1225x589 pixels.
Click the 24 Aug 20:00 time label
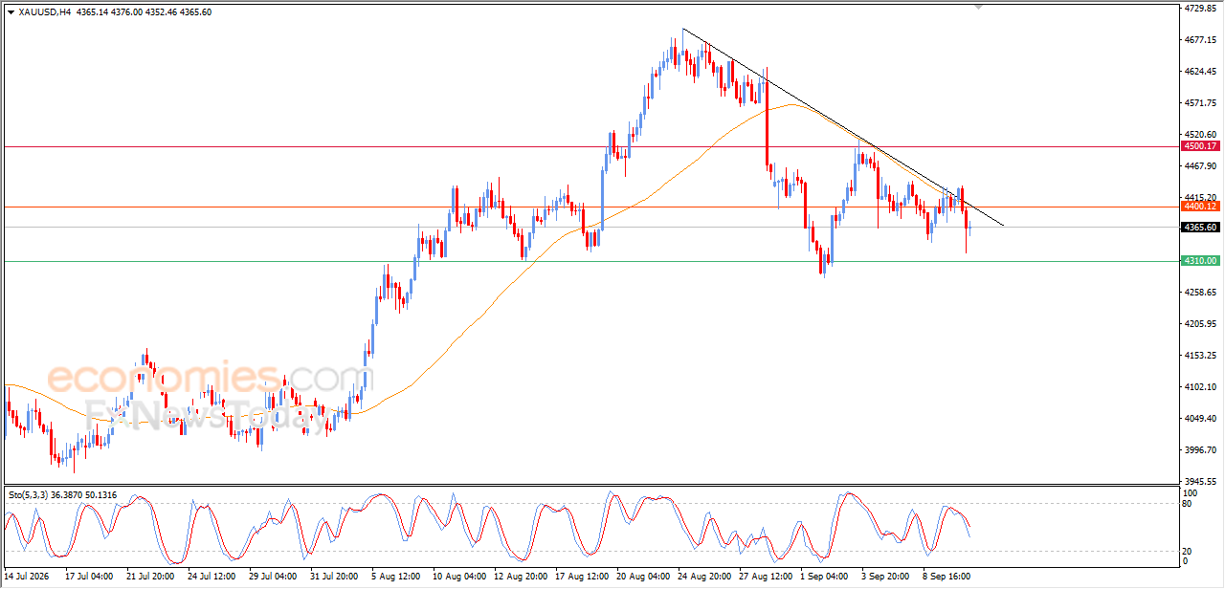click(704, 577)
